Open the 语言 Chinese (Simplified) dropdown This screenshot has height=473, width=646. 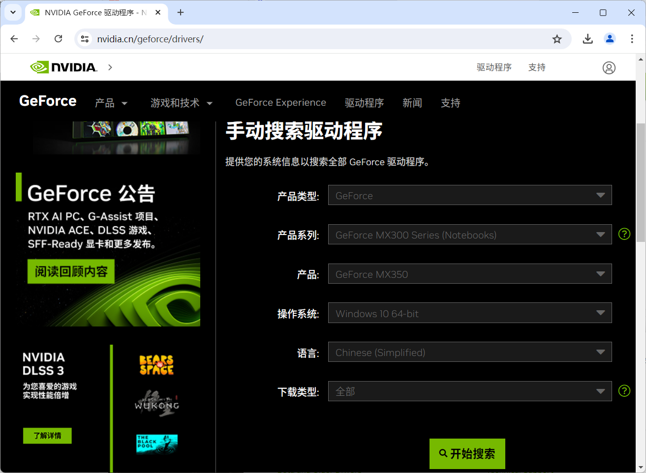point(470,352)
